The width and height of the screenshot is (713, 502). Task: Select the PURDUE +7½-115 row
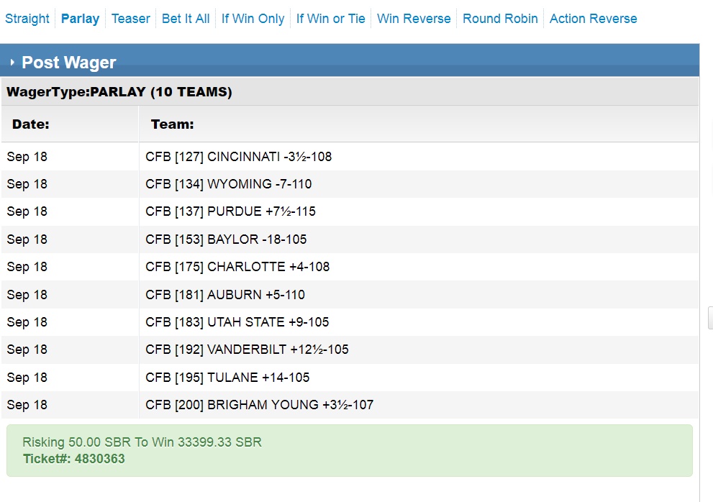click(x=350, y=211)
